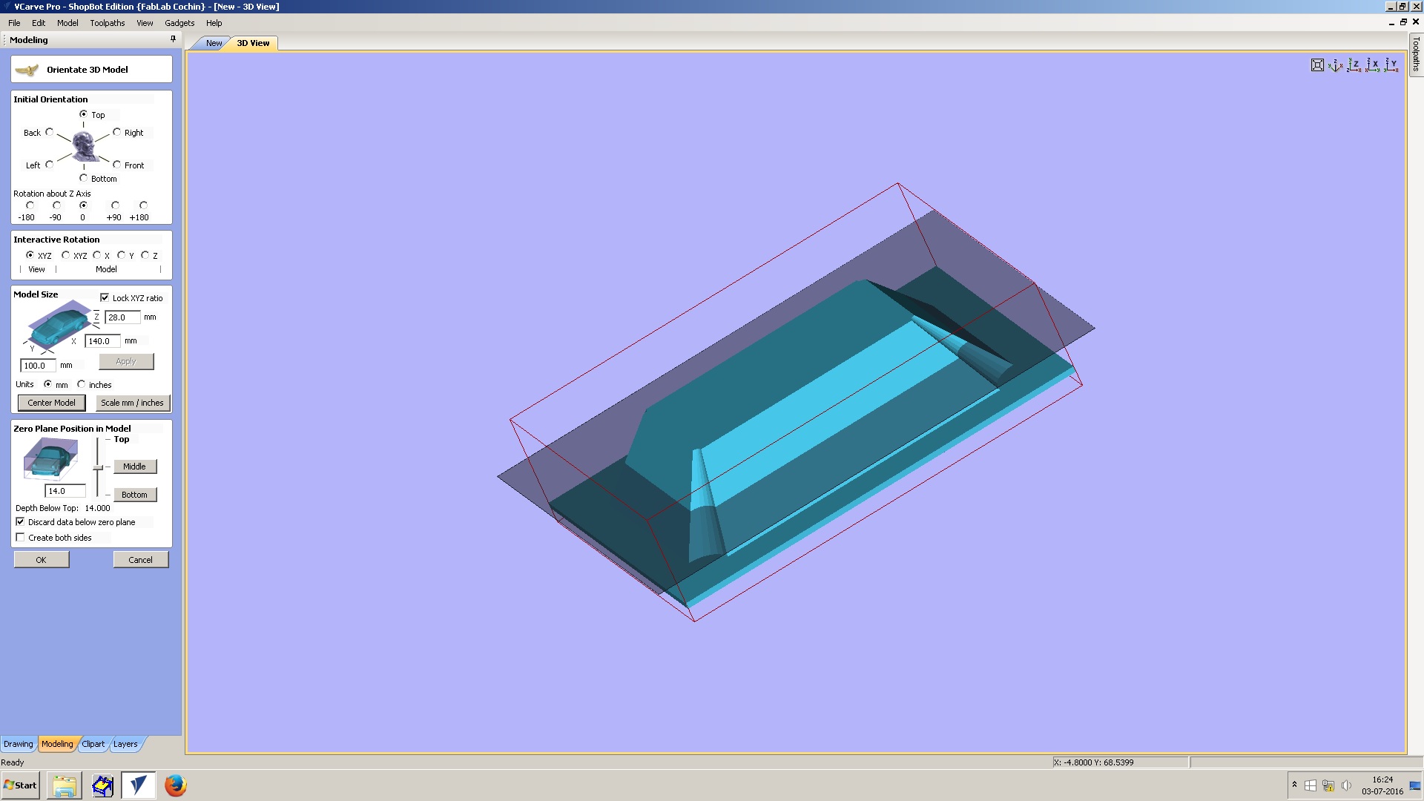Open the Toolpaths menu
The height and width of the screenshot is (801, 1424).
click(108, 23)
